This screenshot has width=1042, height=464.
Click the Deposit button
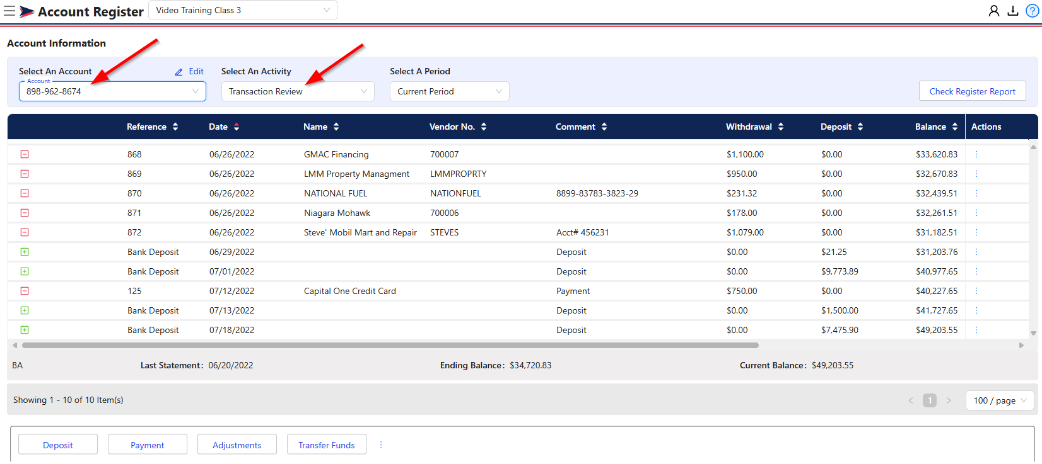[58, 444]
